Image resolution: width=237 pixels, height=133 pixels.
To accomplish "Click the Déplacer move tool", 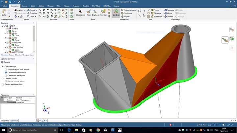I will pyautogui.click(x=95, y=13).
